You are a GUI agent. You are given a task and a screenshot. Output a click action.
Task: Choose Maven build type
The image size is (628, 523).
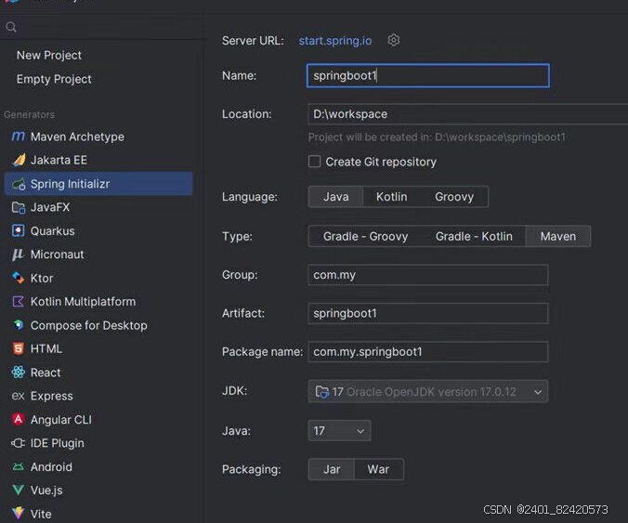[x=558, y=236]
